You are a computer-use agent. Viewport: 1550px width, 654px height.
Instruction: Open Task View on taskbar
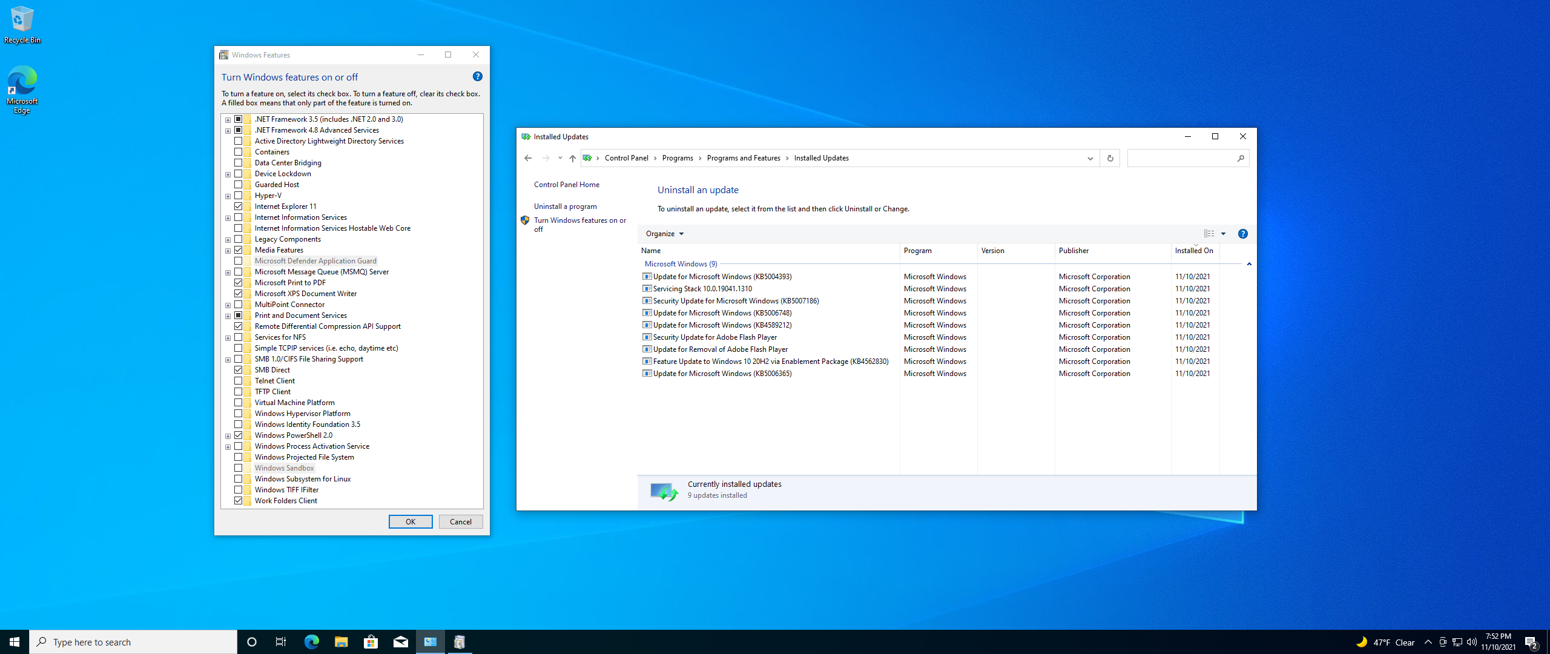(281, 642)
